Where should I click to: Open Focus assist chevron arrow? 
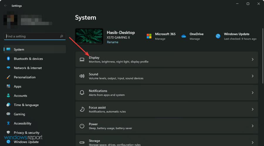pos(253,109)
